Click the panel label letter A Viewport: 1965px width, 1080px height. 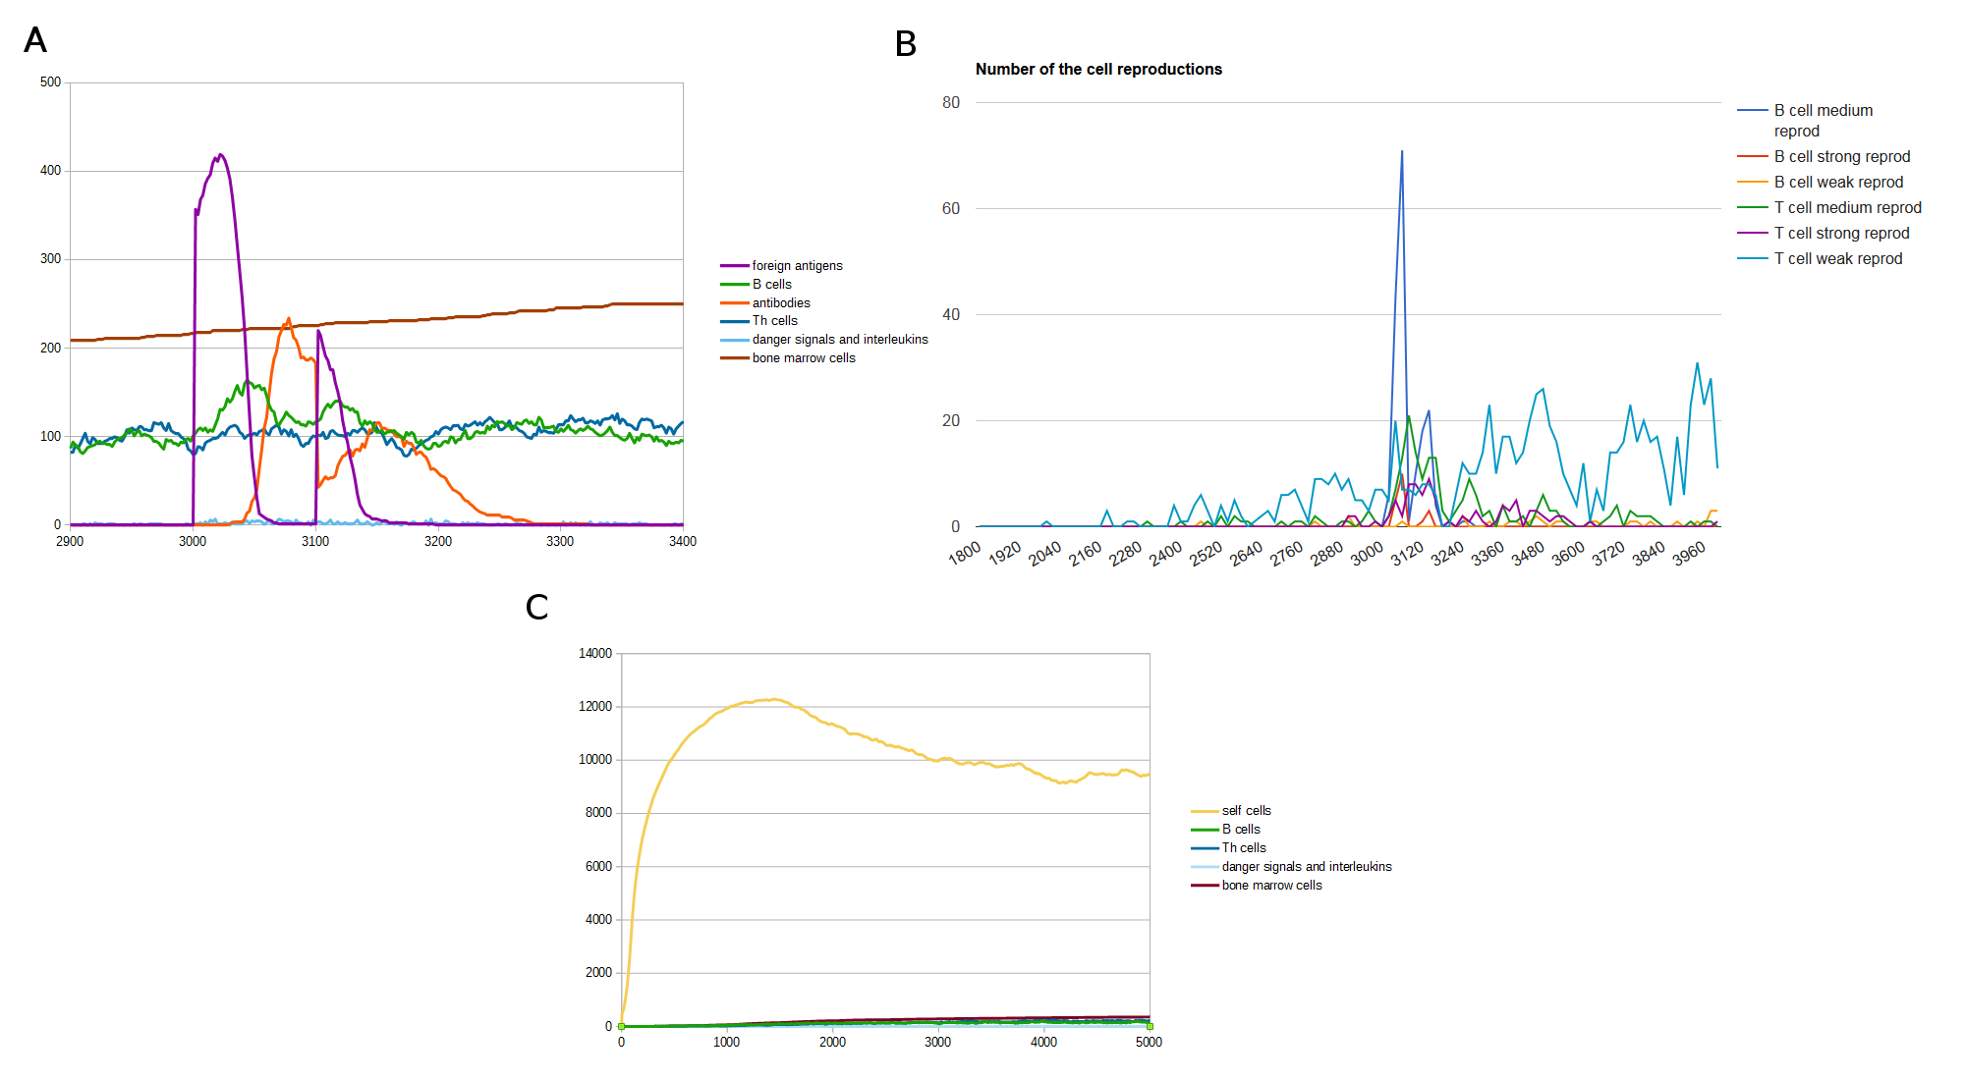click(35, 40)
